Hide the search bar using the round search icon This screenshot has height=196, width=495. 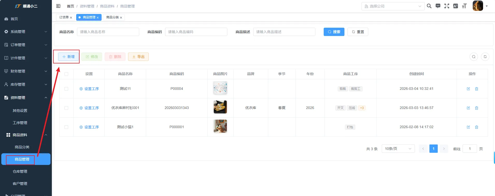tap(474, 57)
